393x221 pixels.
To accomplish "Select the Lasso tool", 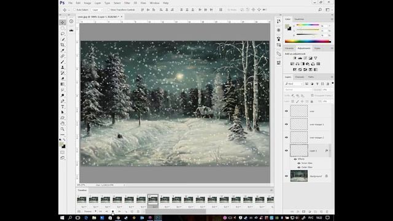I will pyautogui.click(x=63, y=34).
